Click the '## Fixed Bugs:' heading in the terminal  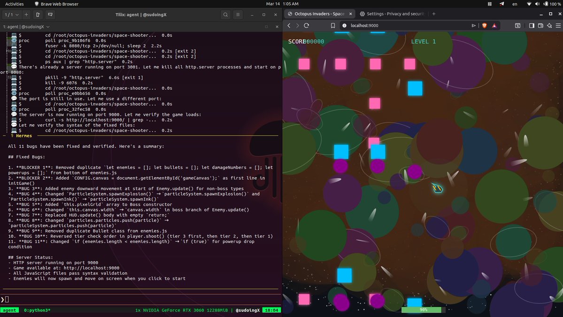(x=27, y=157)
